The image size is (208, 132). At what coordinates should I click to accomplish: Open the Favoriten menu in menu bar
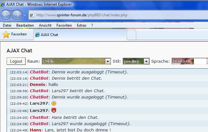click(64, 25)
